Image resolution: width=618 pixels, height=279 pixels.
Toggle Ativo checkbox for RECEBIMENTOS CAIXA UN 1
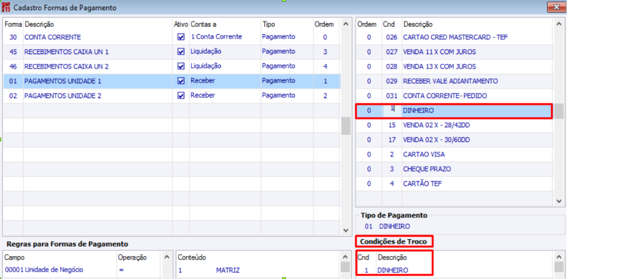(x=181, y=52)
